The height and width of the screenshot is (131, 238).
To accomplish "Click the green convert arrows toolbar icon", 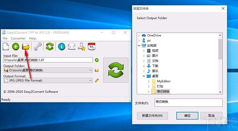I will click(x=50, y=46).
